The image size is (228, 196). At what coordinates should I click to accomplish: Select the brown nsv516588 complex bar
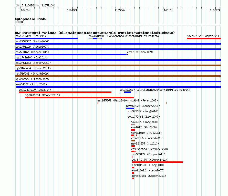tap(118, 76)
